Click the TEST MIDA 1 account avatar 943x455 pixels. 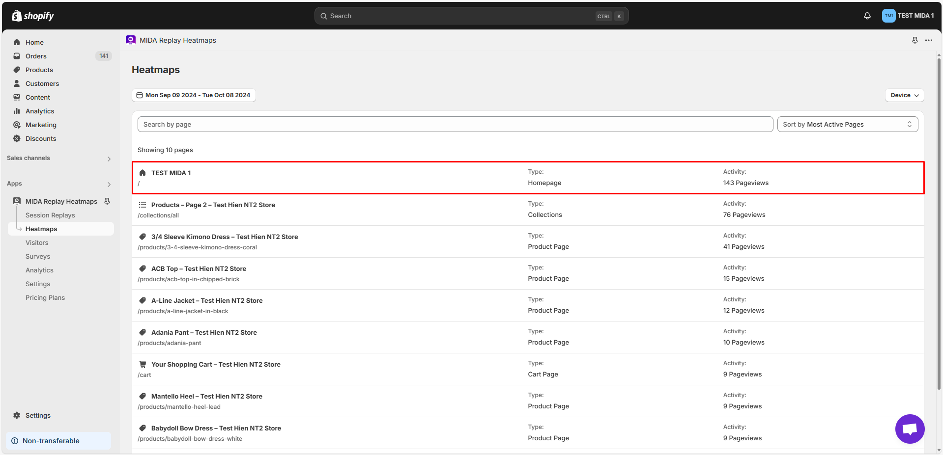click(x=888, y=16)
